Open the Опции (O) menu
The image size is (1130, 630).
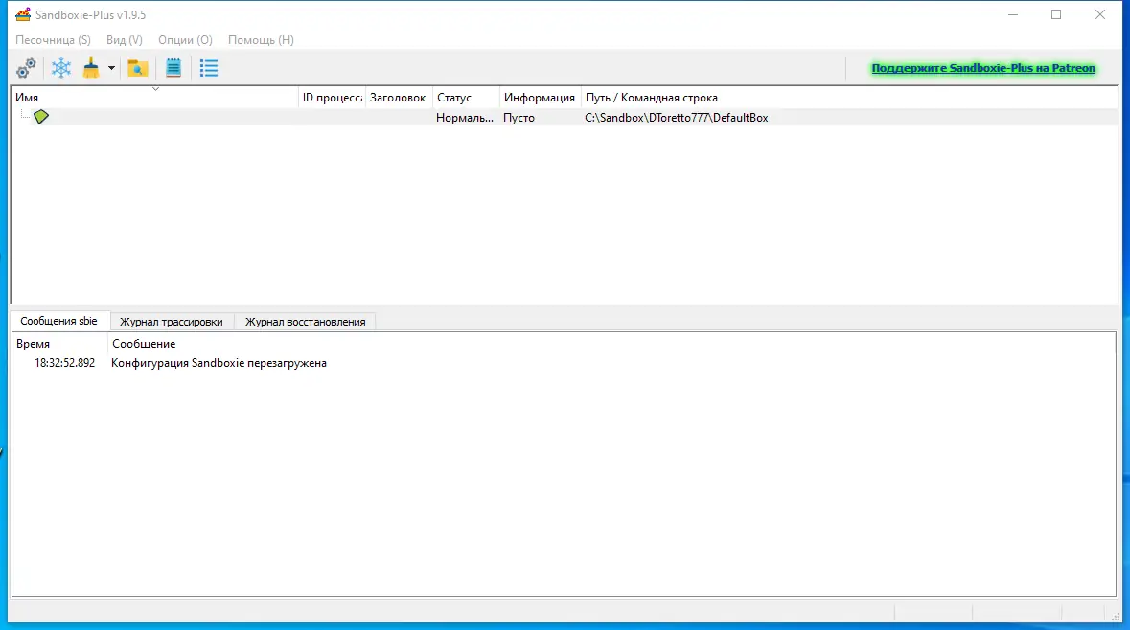185,40
